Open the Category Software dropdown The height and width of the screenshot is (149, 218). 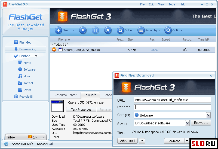coord(208,115)
